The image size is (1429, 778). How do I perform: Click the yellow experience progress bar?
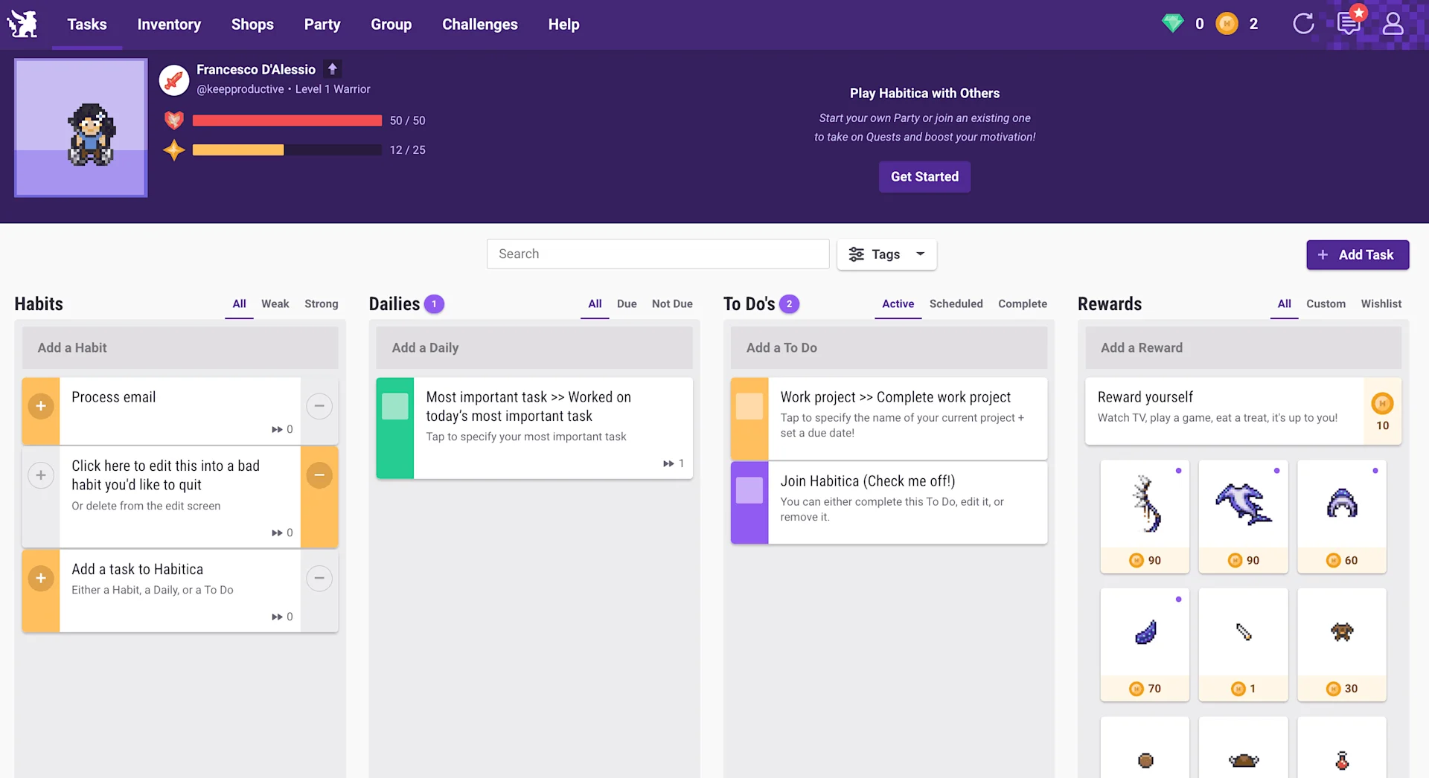[238, 150]
